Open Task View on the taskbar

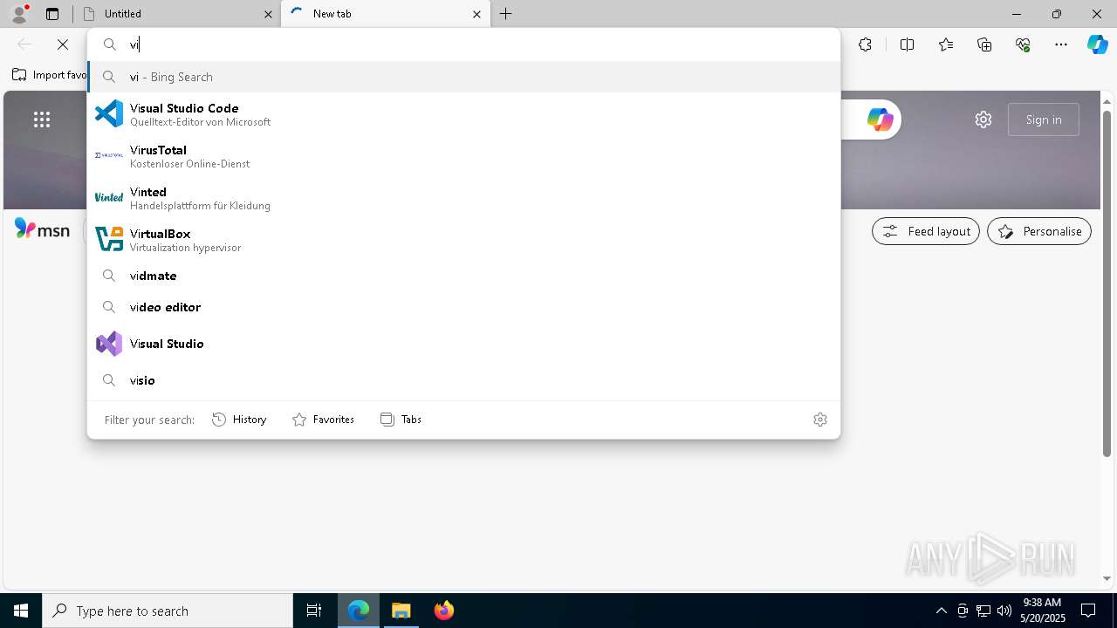(314, 611)
